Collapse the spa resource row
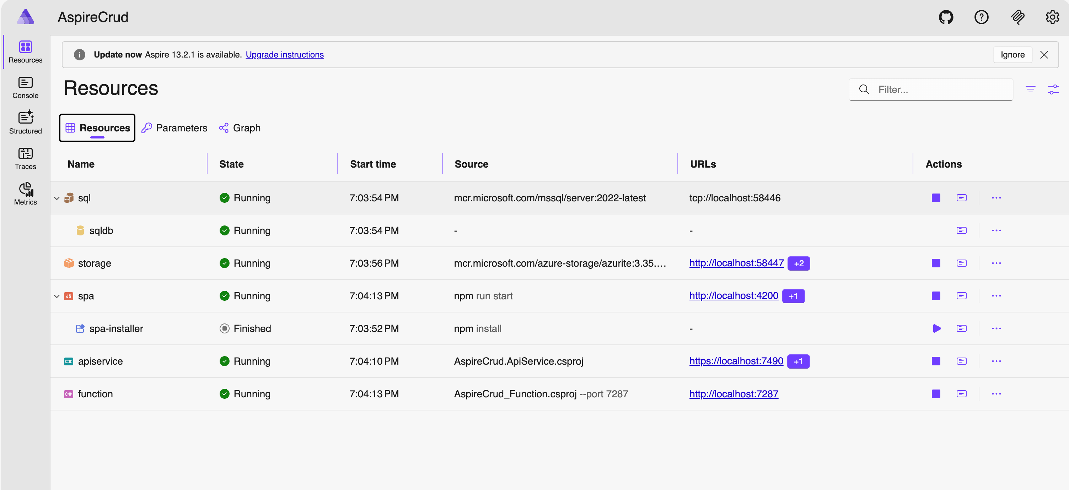This screenshot has height=490, width=1069. (57, 296)
